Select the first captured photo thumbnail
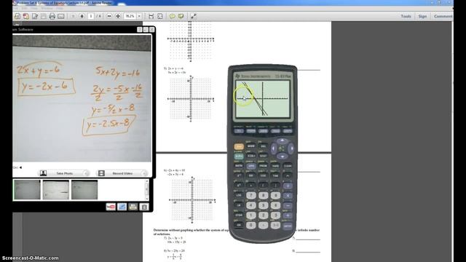The width and height of the screenshot is (466, 262). (x=27, y=189)
